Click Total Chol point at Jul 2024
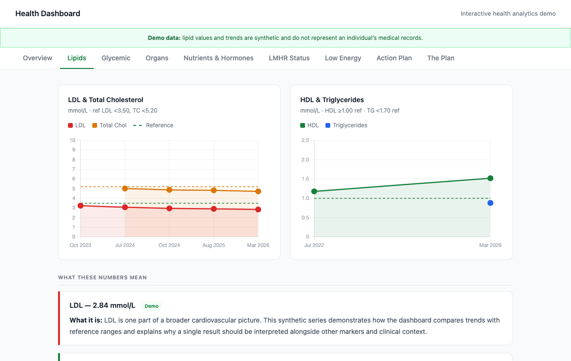 coord(125,189)
